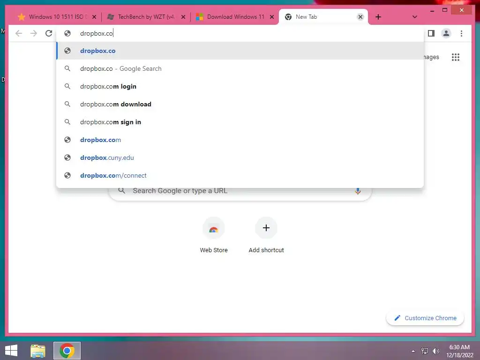
Task: Click the magnifier icon in page search box
Action: tap(121, 190)
